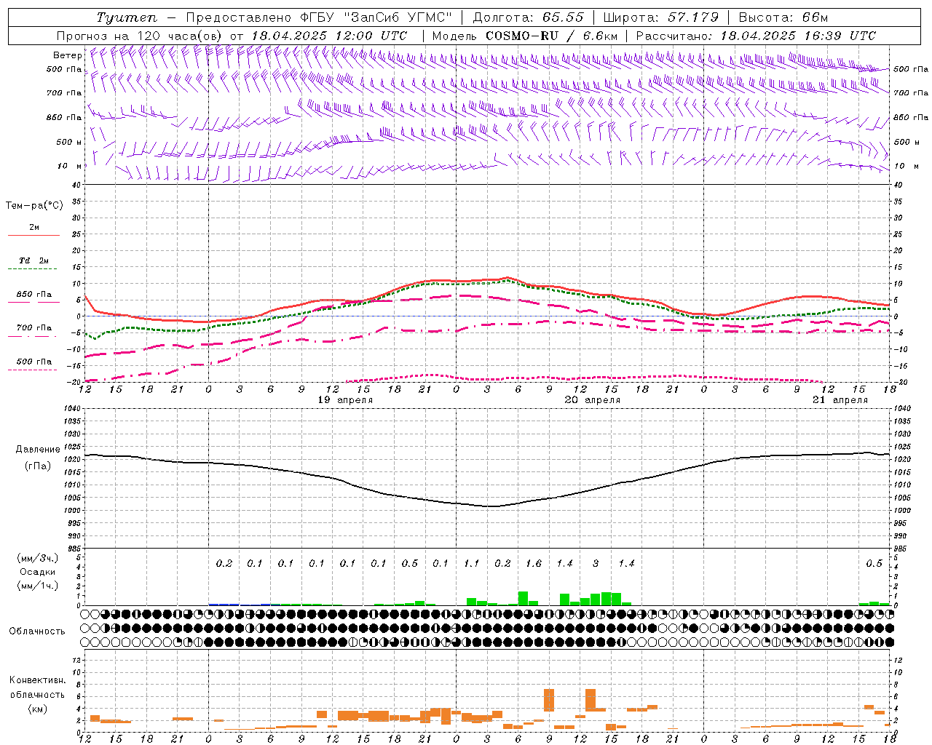Select the '500 м' label left of wind panel
Screen dimensions: 932x745
coord(69,142)
